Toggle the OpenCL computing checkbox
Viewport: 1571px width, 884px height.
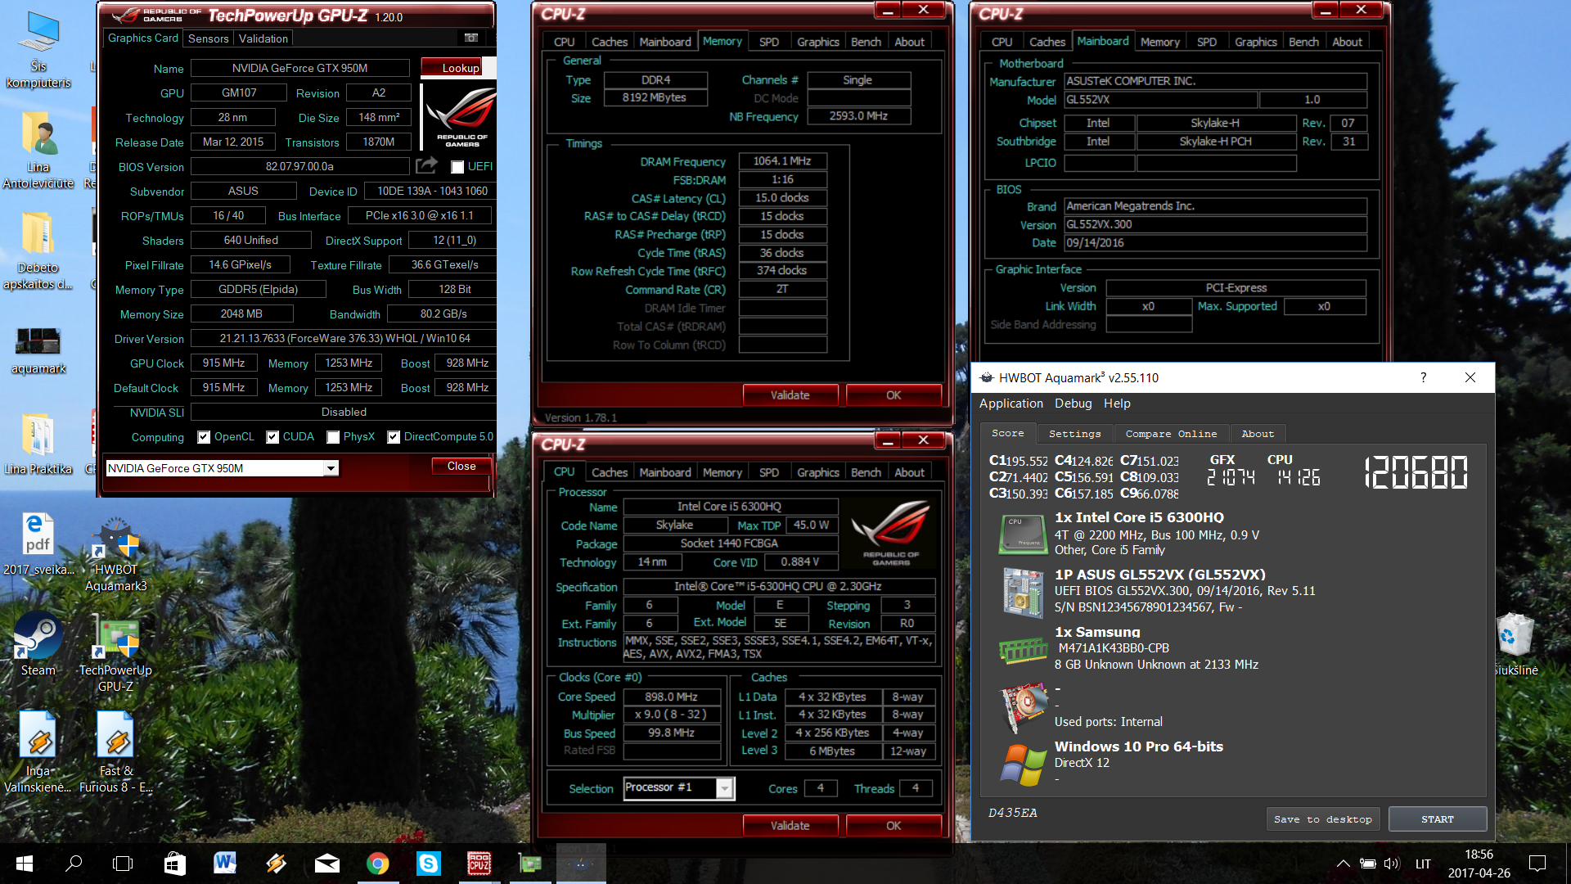pos(204,437)
